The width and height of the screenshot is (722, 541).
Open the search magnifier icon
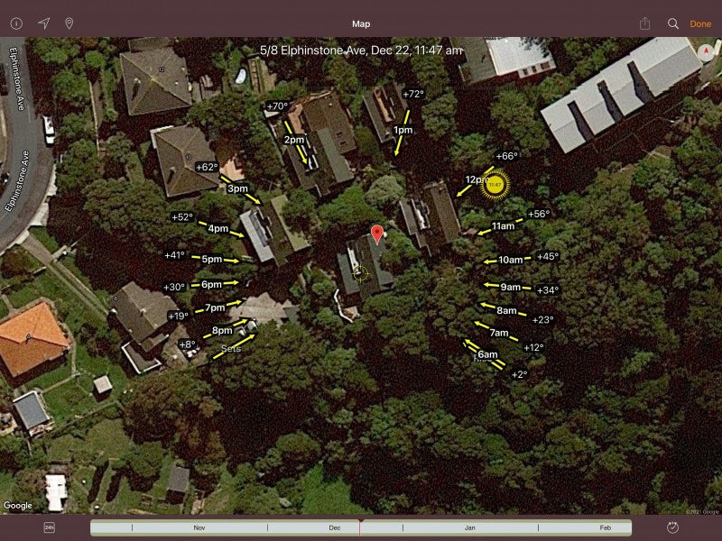(673, 23)
